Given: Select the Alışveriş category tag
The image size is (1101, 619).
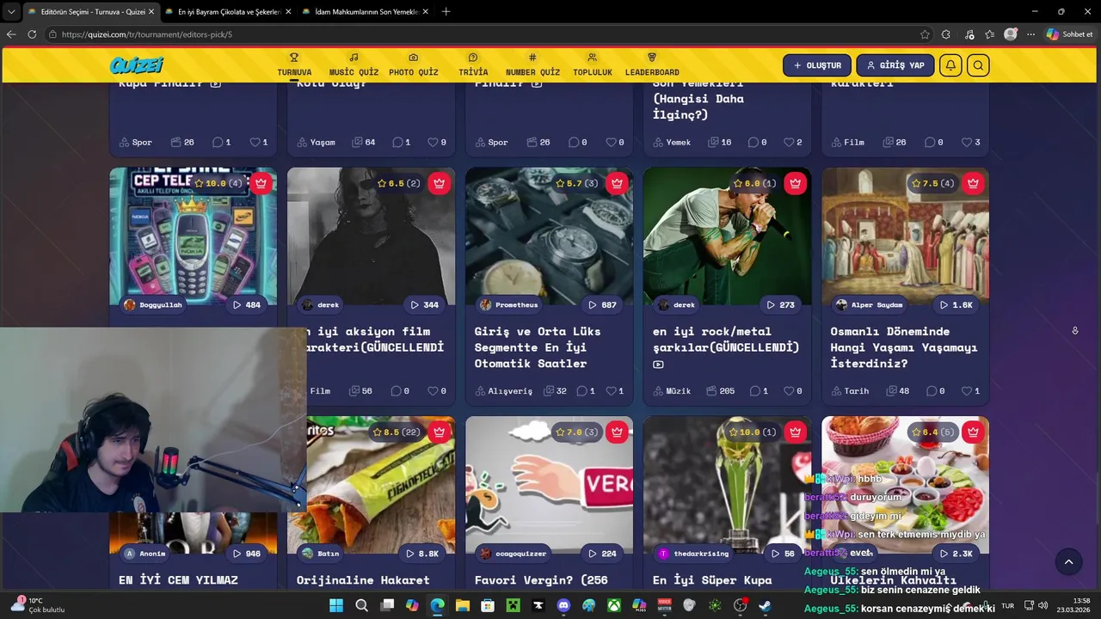Looking at the screenshot, I should pyautogui.click(x=503, y=391).
